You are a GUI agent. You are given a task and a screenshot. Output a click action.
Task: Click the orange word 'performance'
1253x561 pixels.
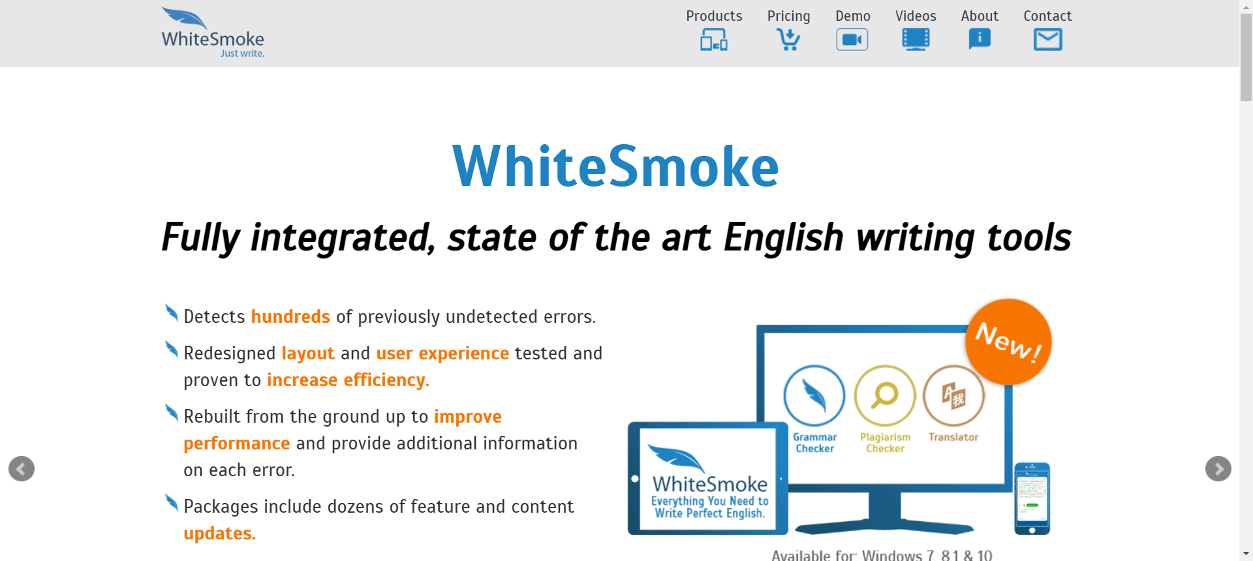click(237, 444)
